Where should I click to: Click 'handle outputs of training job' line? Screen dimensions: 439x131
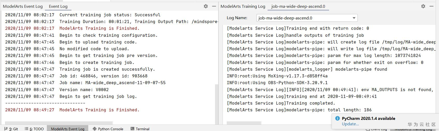point(295,35)
